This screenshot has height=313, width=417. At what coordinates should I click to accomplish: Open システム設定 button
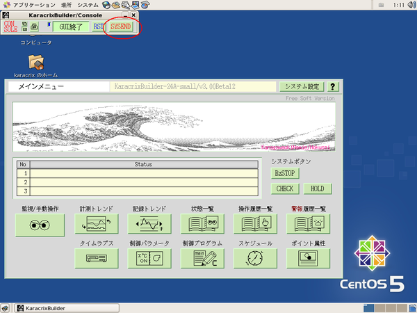(302, 86)
